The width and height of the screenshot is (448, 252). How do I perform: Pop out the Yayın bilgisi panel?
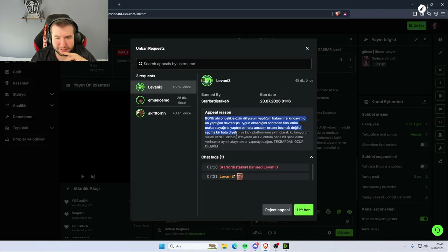(425, 40)
